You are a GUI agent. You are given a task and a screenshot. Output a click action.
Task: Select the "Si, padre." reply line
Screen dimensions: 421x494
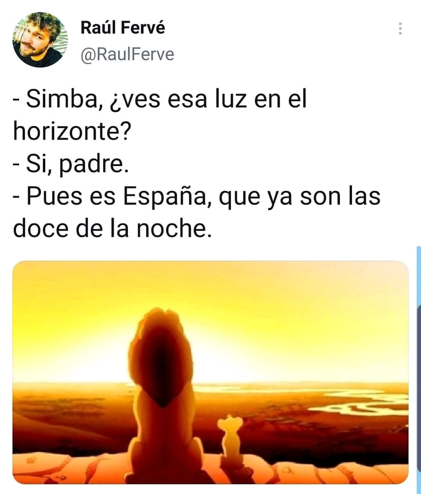tap(70, 164)
